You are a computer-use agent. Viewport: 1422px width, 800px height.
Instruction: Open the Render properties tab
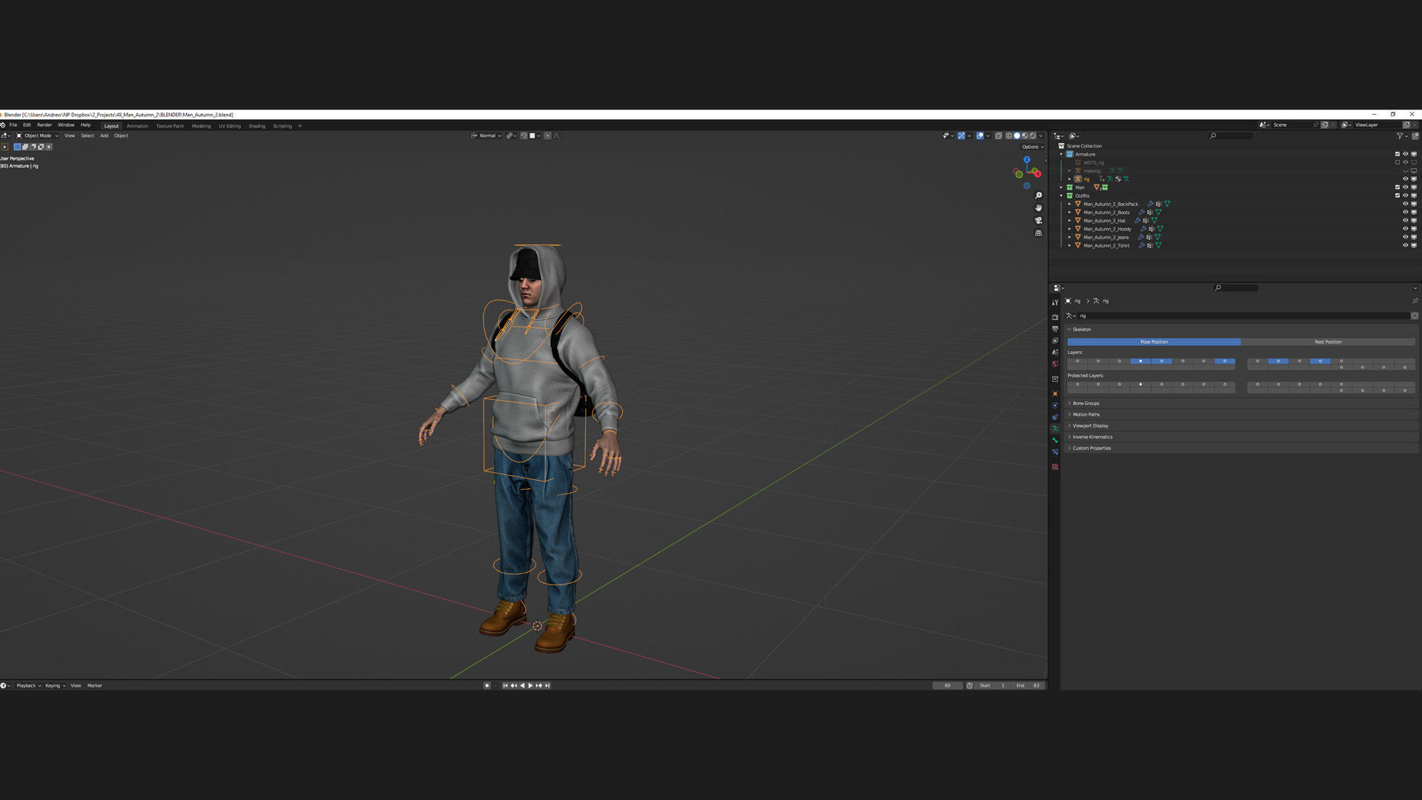click(1055, 317)
